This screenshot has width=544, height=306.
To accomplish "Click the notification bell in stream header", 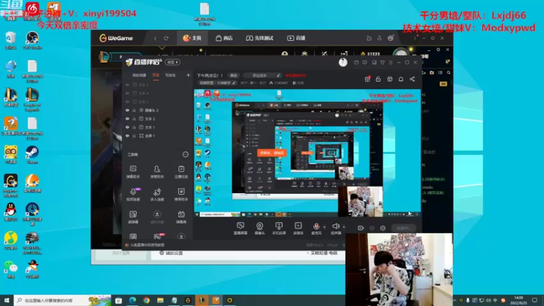I will click(401, 79).
